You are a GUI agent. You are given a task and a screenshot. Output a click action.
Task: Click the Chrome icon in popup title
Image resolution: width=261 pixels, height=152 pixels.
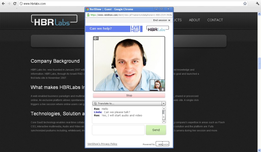(87, 9)
